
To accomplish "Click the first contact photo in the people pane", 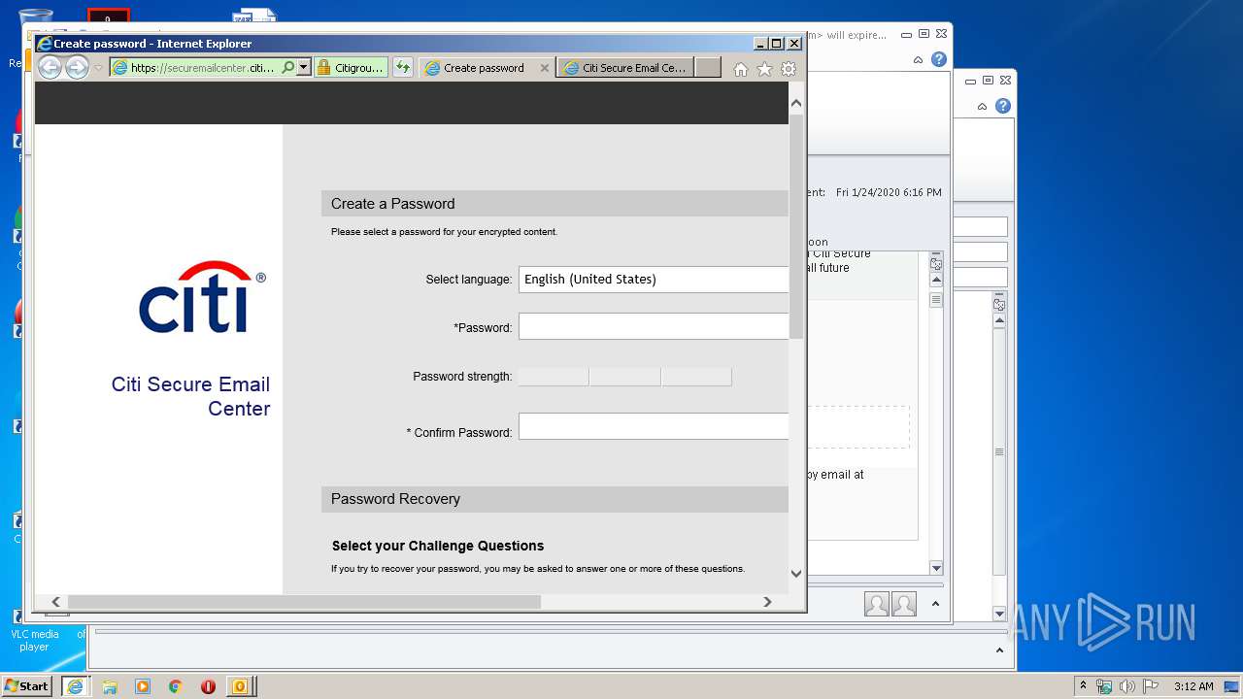I will pyautogui.click(x=877, y=604).
